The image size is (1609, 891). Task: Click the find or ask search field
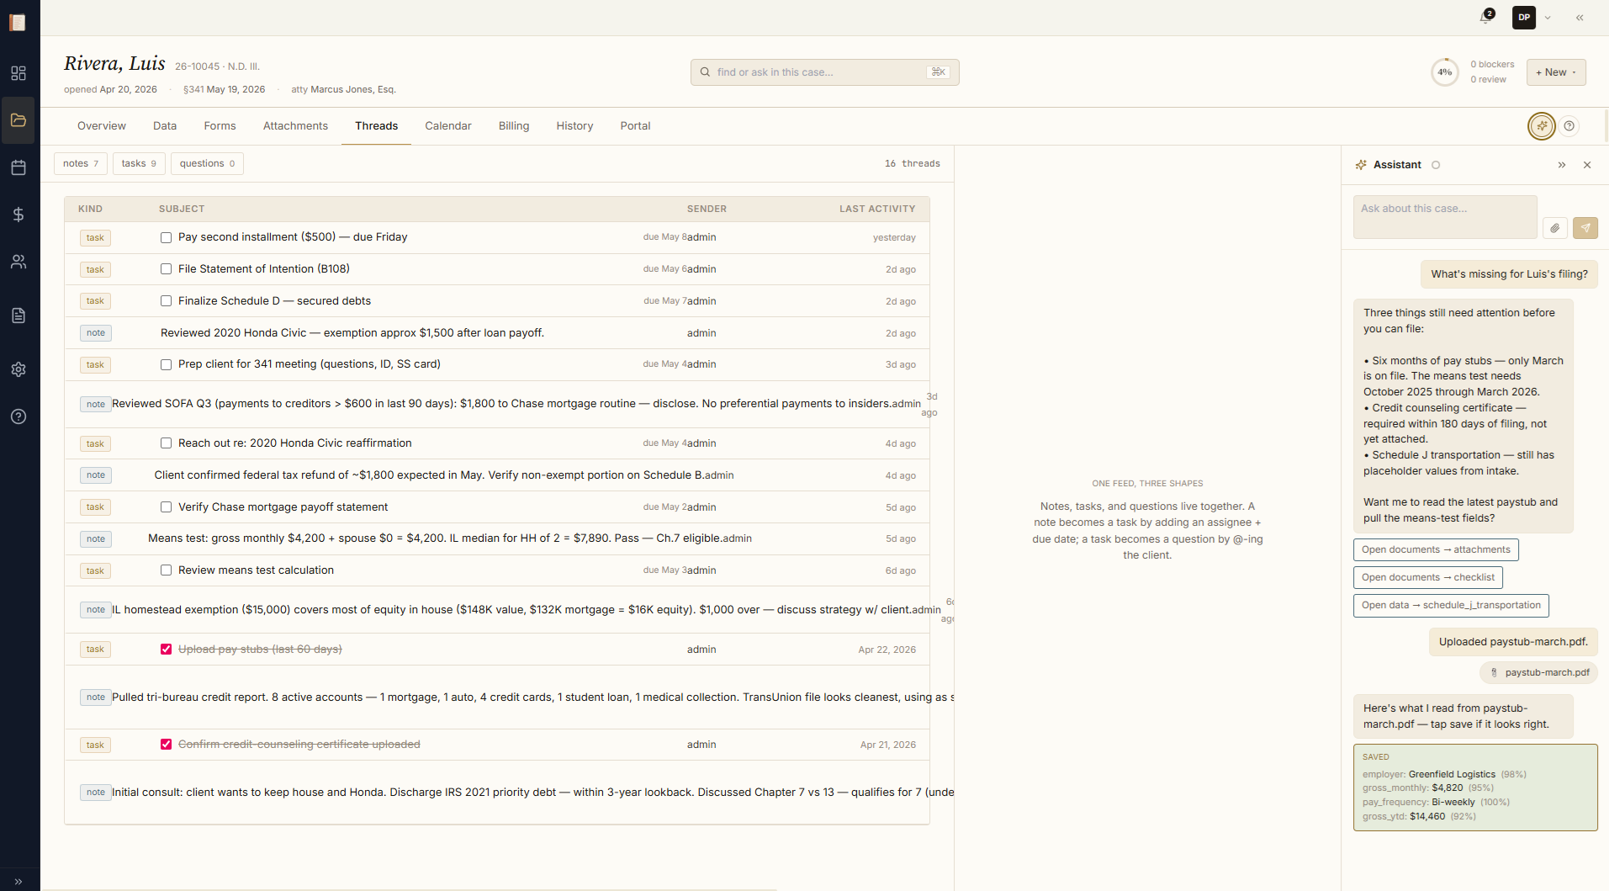823,72
